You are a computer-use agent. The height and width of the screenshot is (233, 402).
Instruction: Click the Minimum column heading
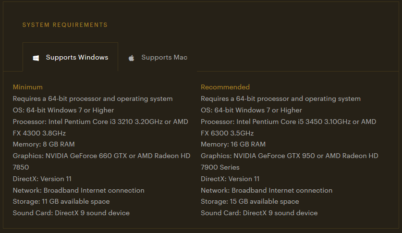(28, 87)
